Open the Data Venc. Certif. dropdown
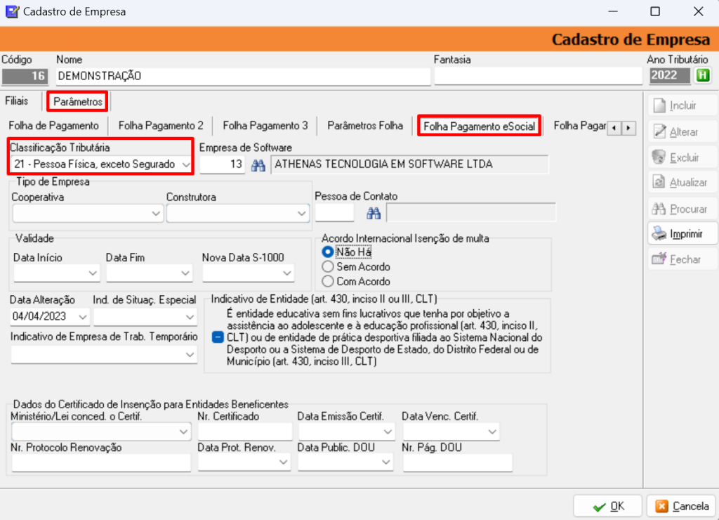Screen dimensions: 719x520 click(x=492, y=431)
